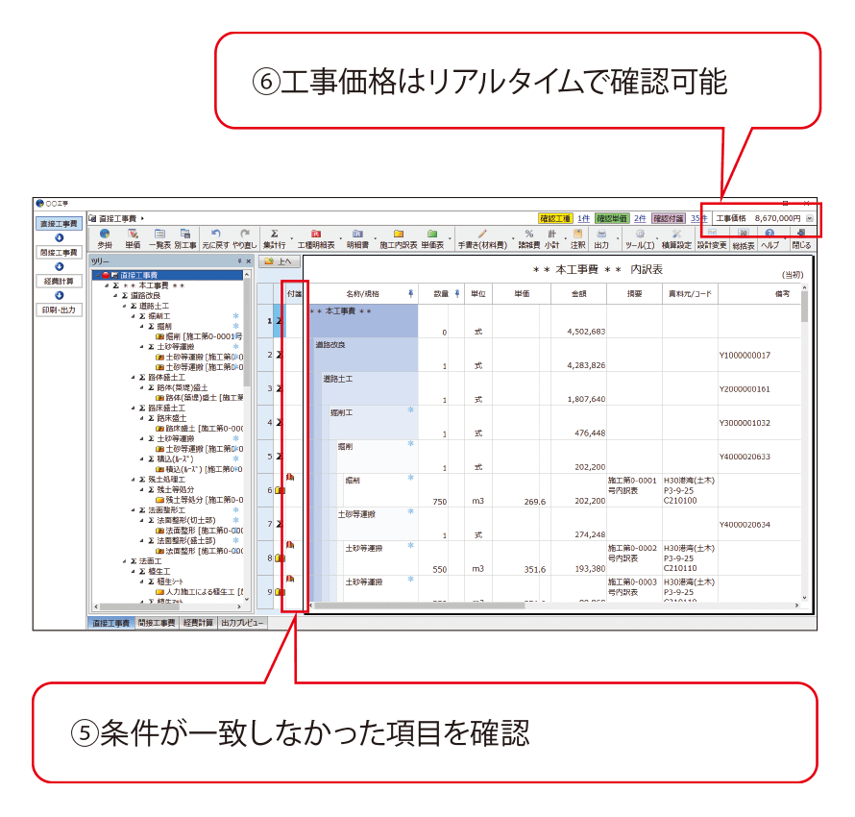
Task: Click the 上へ button
Action: pos(281,261)
